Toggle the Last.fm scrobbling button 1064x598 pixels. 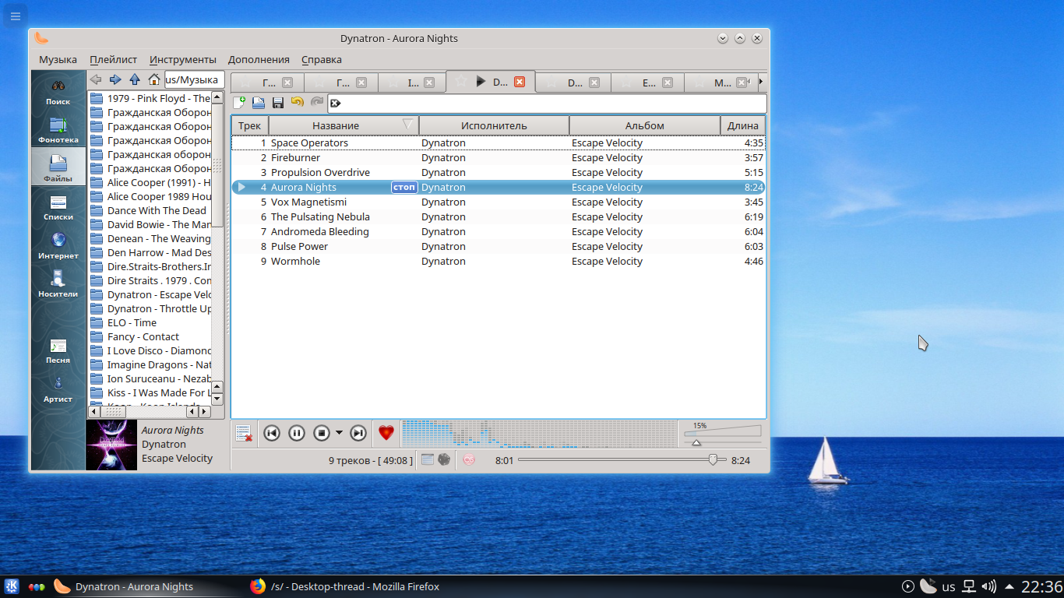(x=469, y=460)
